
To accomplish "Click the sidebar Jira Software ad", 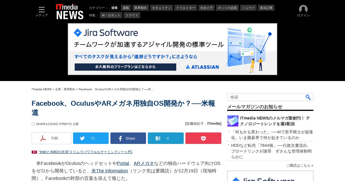I will point(270,176).
